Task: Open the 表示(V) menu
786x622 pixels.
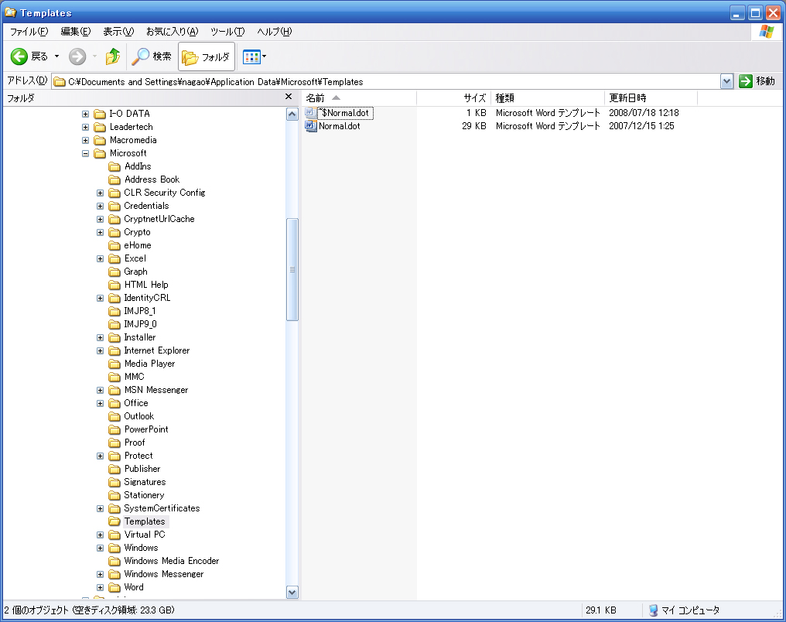Action: (x=118, y=32)
